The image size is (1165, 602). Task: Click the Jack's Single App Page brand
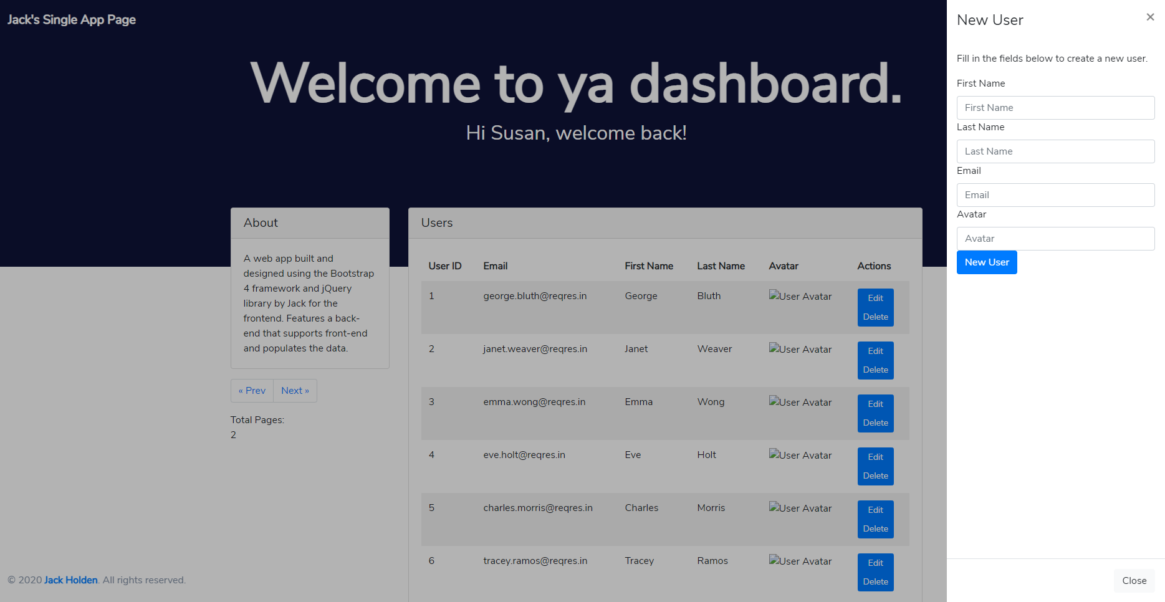[x=71, y=19]
